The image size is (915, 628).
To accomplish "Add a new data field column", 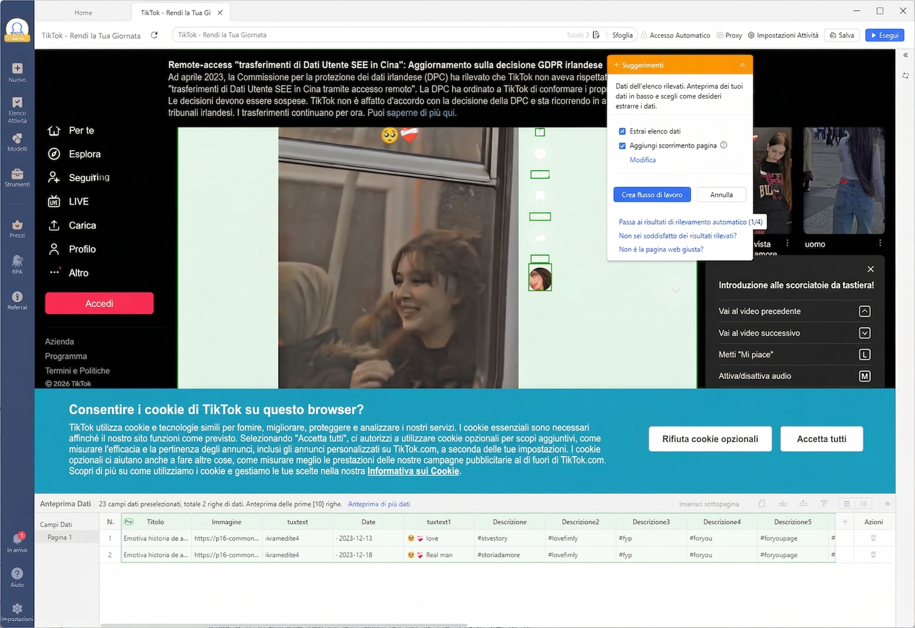I will [845, 522].
